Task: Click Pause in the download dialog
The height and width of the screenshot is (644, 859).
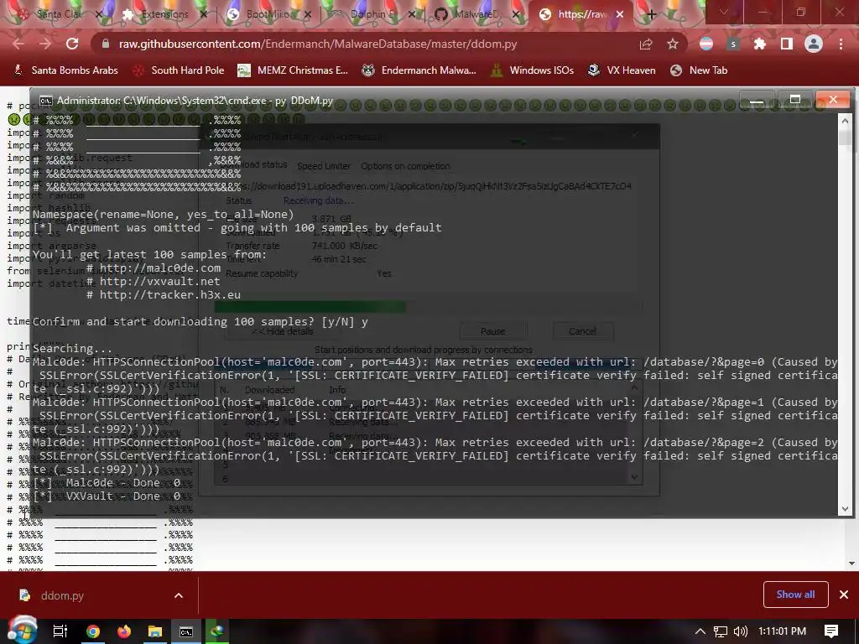Action: coord(493,331)
